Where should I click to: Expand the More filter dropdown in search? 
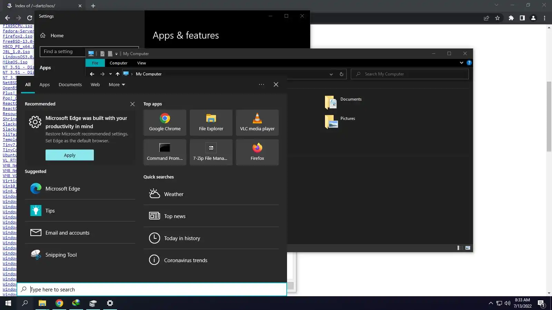pyautogui.click(x=117, y=85)
